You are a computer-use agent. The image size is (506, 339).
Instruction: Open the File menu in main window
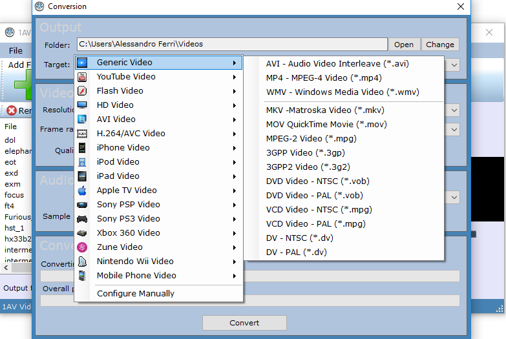(16, 50)
